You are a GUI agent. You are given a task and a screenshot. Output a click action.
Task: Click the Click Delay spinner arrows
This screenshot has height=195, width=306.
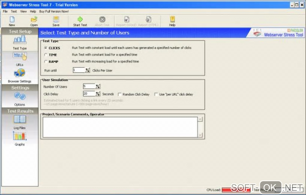tap(98, 94)
